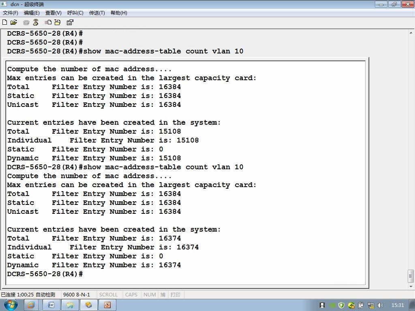Click the 自动检测 status bar entry

(x=45, y=295)
